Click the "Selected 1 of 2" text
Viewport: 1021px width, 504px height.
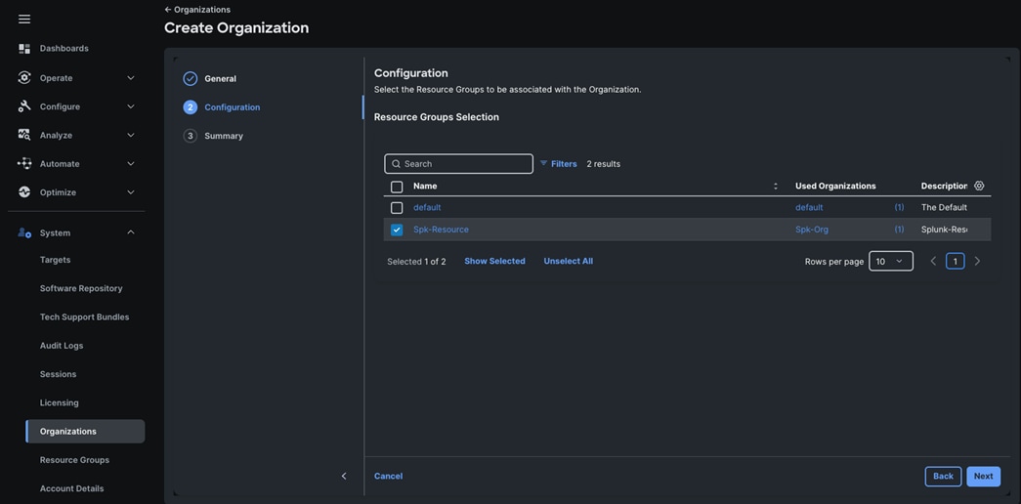pos(416,262)
